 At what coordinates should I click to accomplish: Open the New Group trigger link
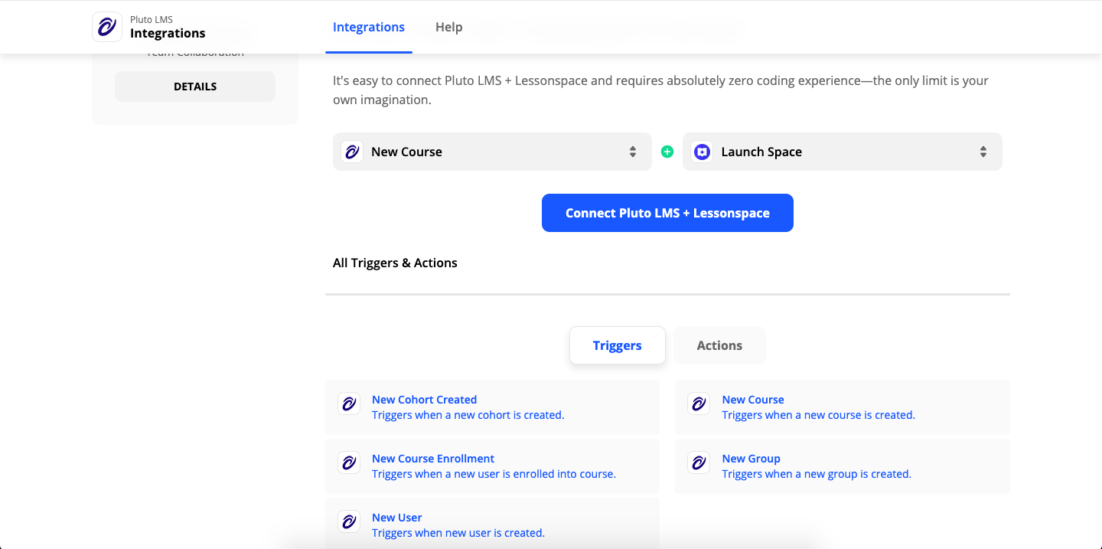(x=752, y=459)
